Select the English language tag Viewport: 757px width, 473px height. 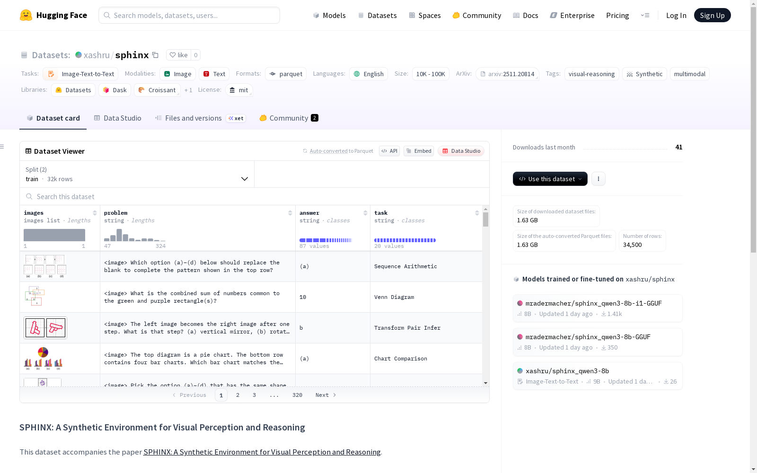click(369, 74)
